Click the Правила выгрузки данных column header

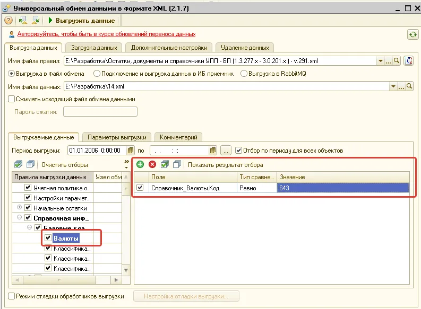pos(53,177)
